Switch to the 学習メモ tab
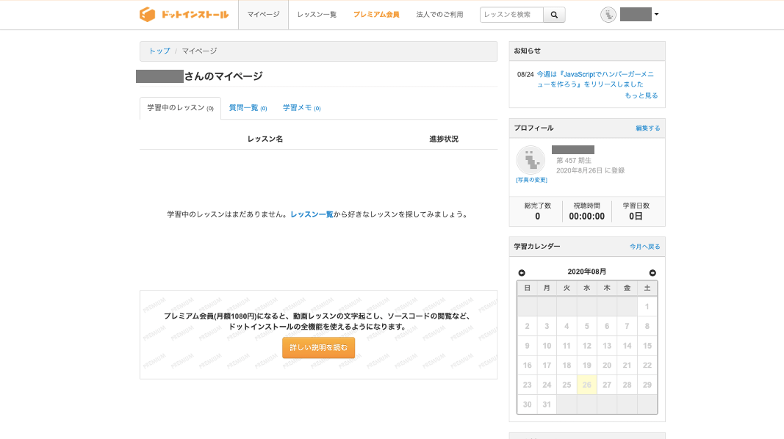 click(301, 108)
